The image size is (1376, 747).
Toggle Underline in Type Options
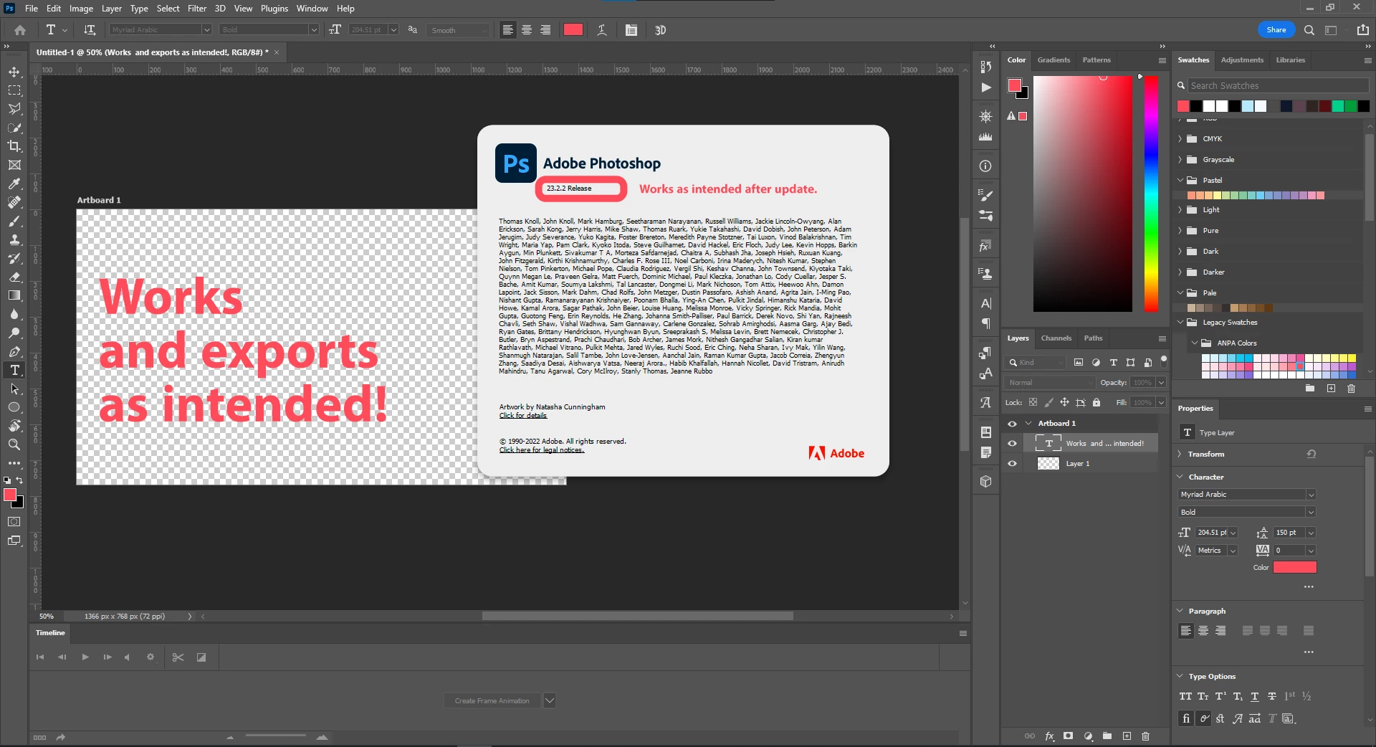(1255, 696)
